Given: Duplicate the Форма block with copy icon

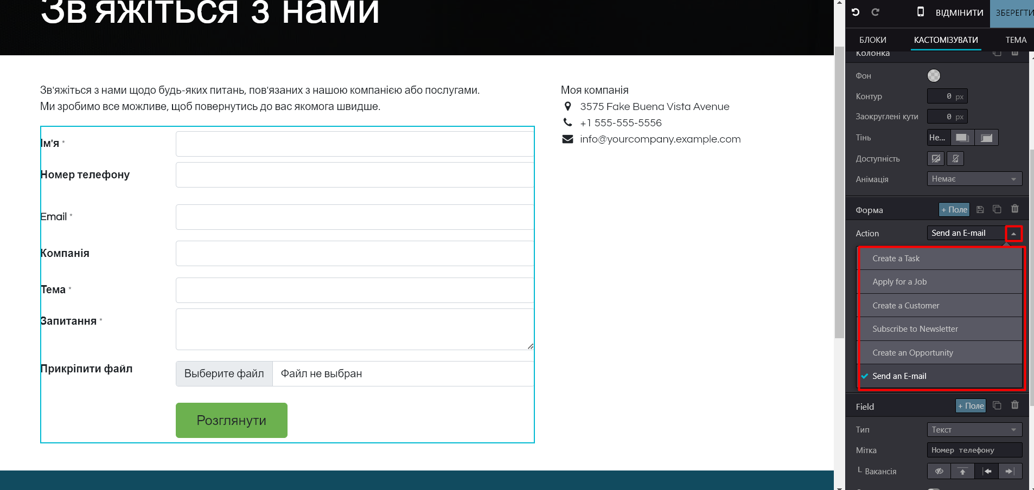Looking at the screenshot, I should click(997, 209).
